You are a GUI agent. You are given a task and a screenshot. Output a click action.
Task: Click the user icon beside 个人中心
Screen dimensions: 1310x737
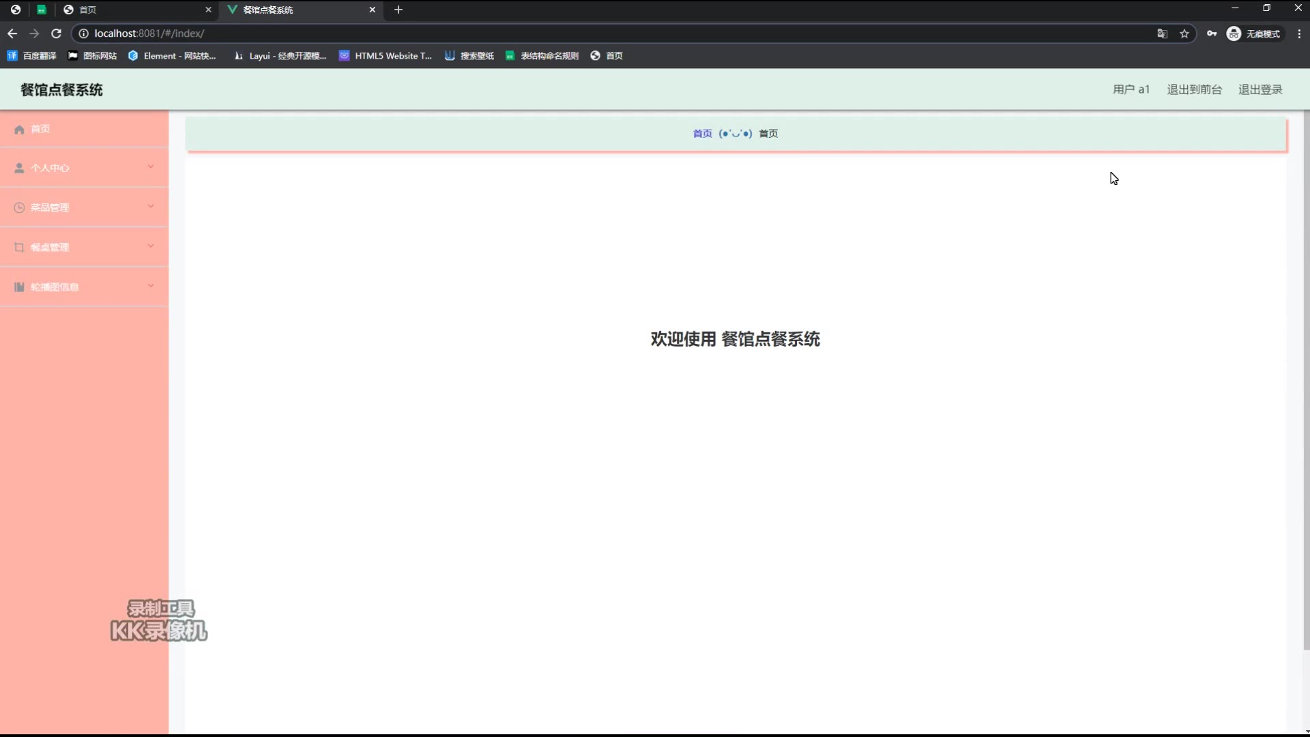(19, 169)
